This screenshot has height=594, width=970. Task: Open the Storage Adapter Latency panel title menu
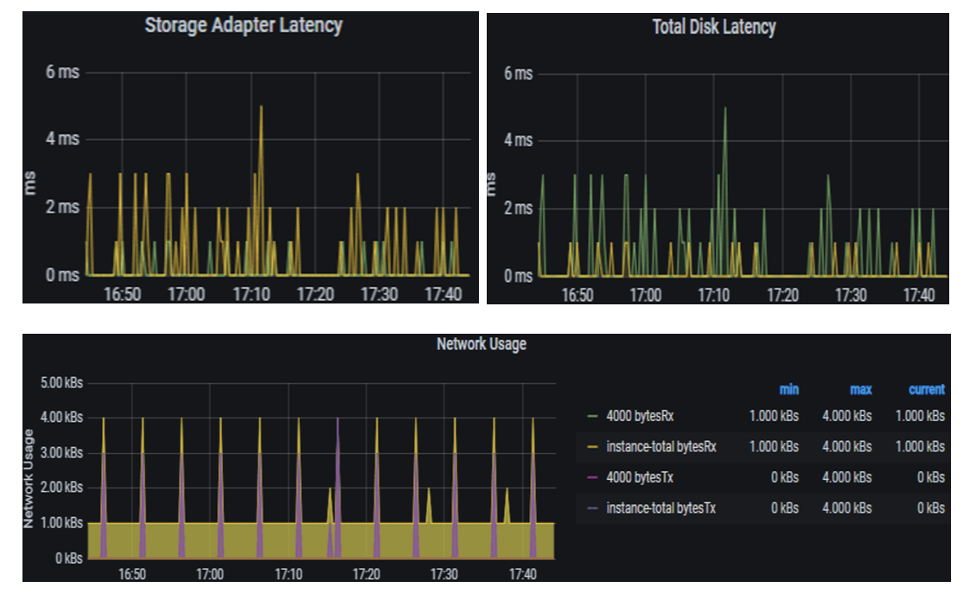[243, 25]
